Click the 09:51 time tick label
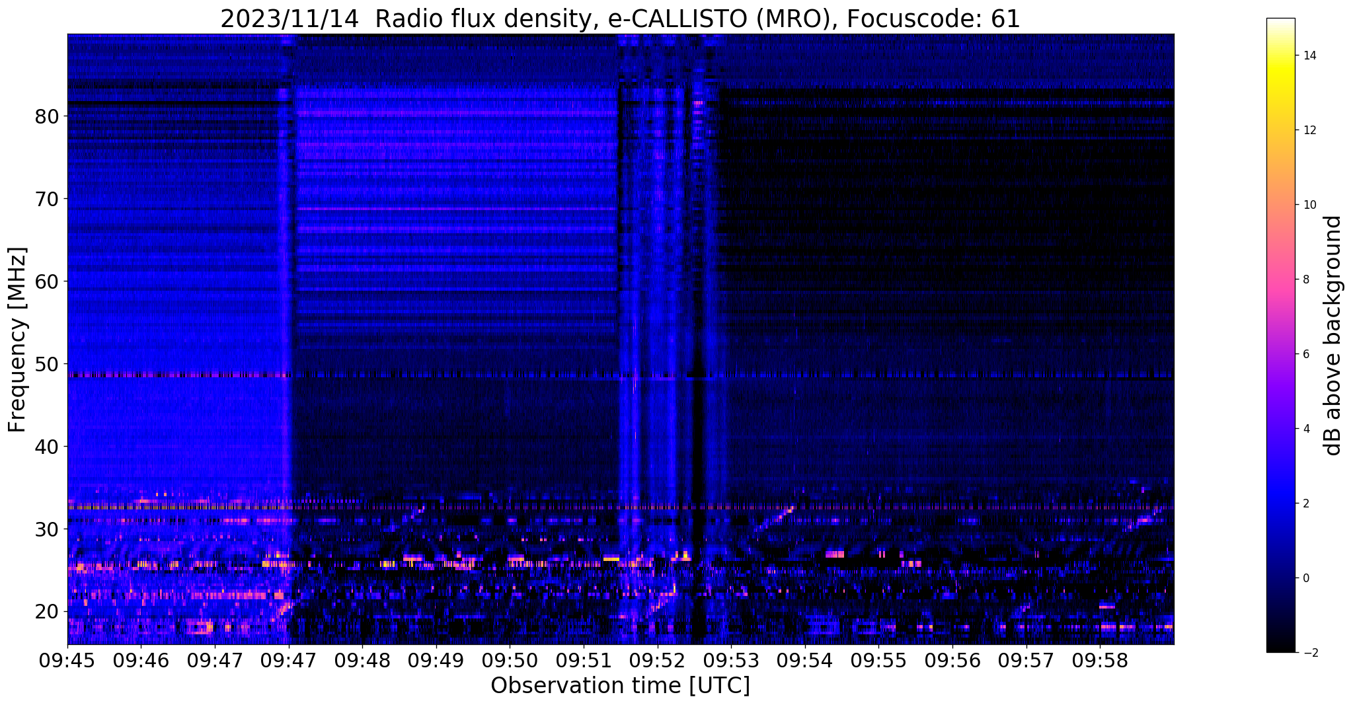This screenshot has width=1353, height=705. click(583, 661)
